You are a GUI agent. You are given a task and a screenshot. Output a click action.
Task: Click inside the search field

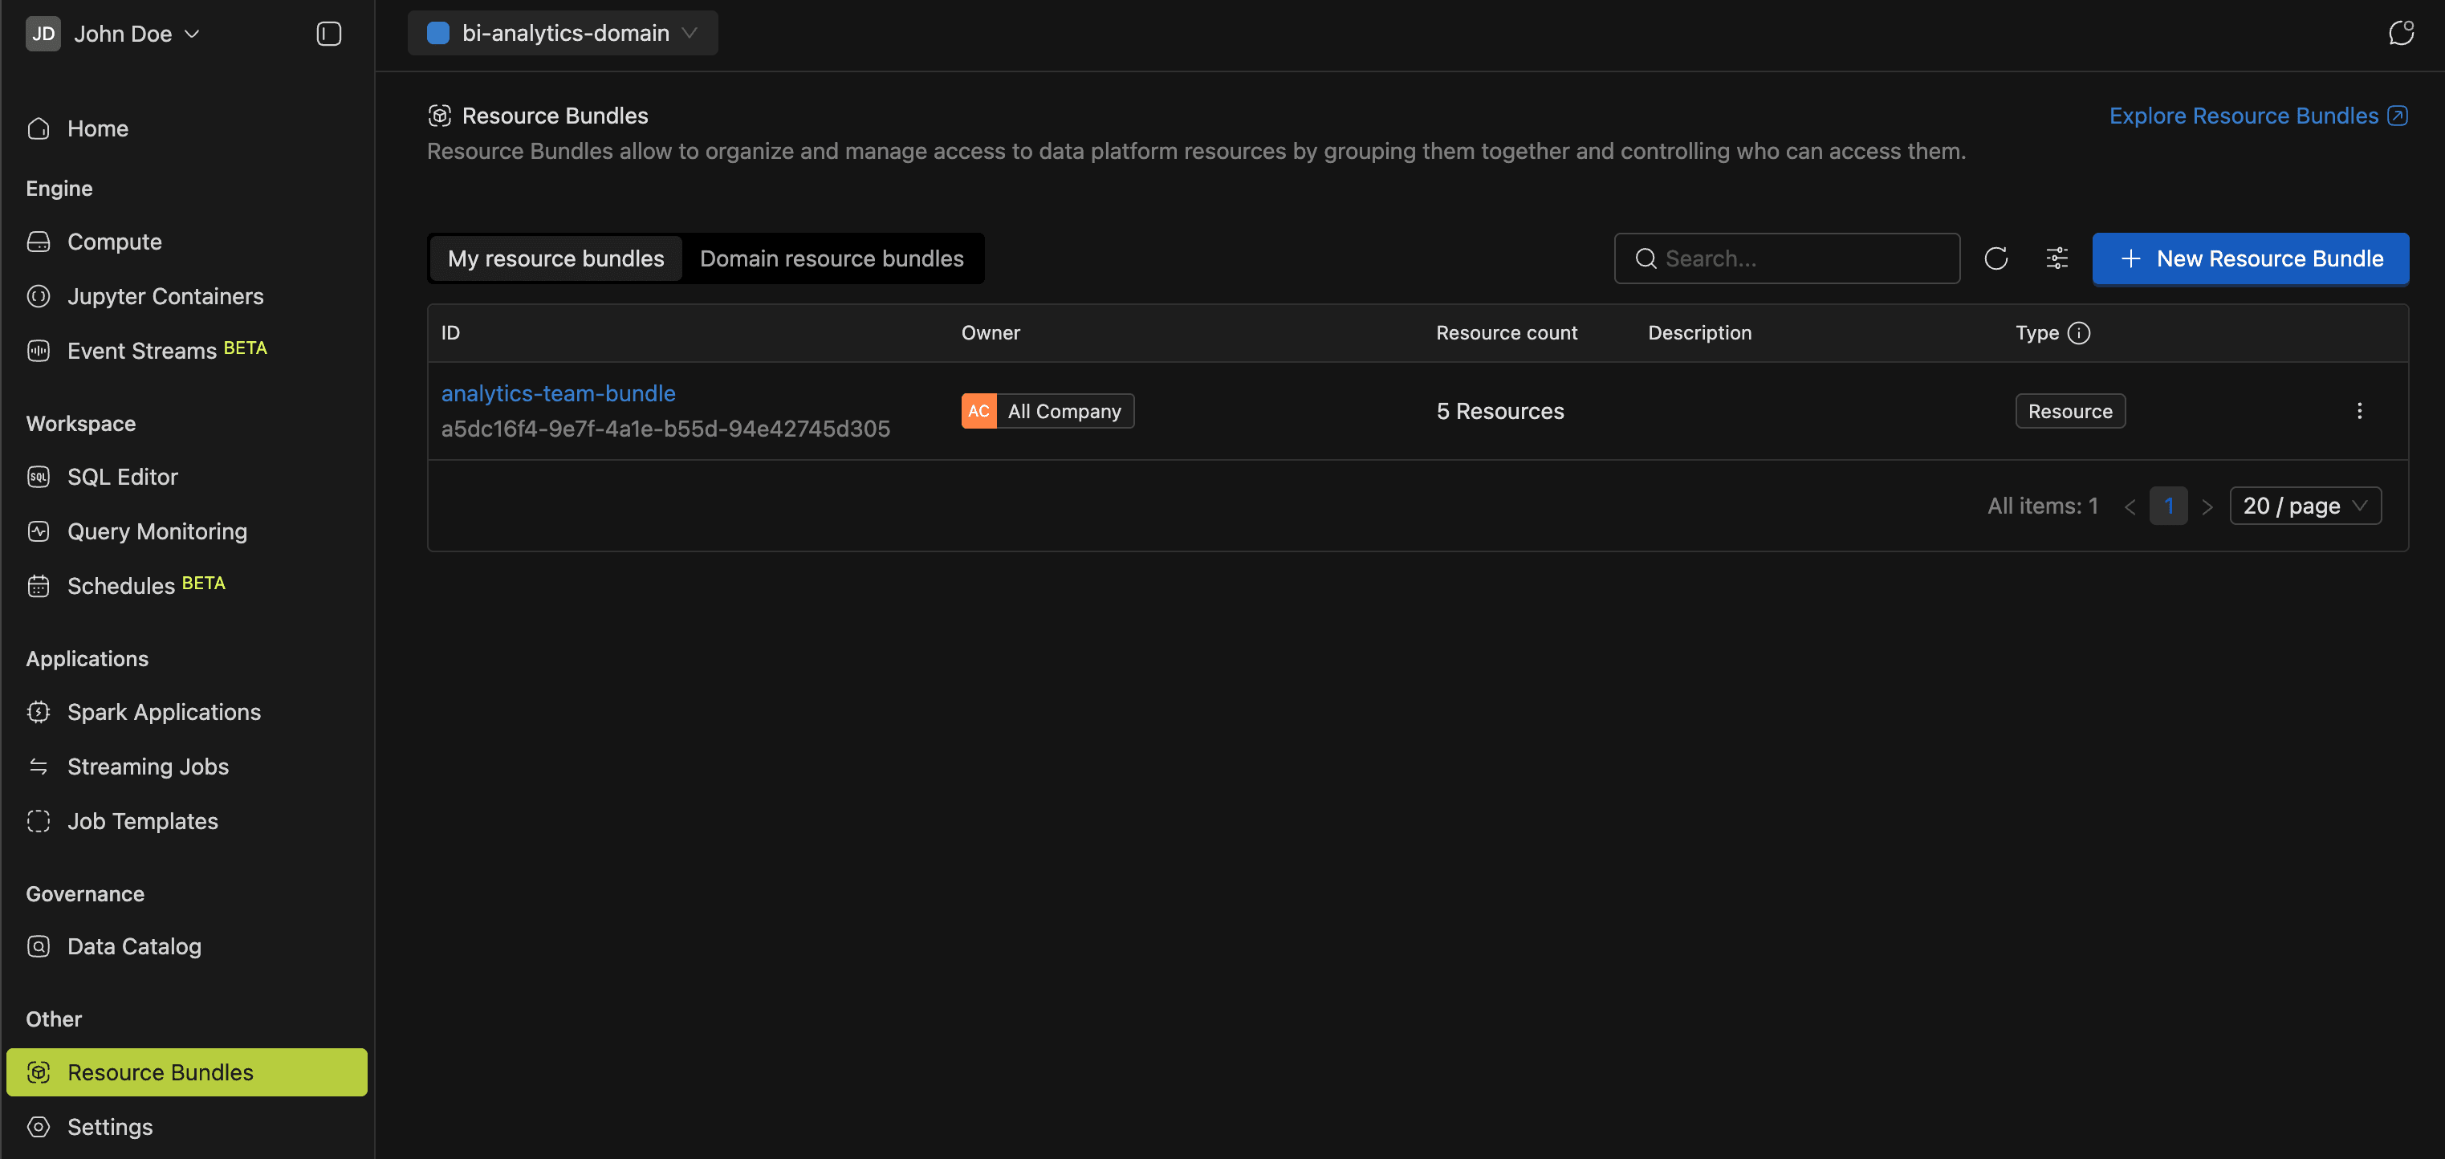pyautogui.click(x=1788, y=258)
